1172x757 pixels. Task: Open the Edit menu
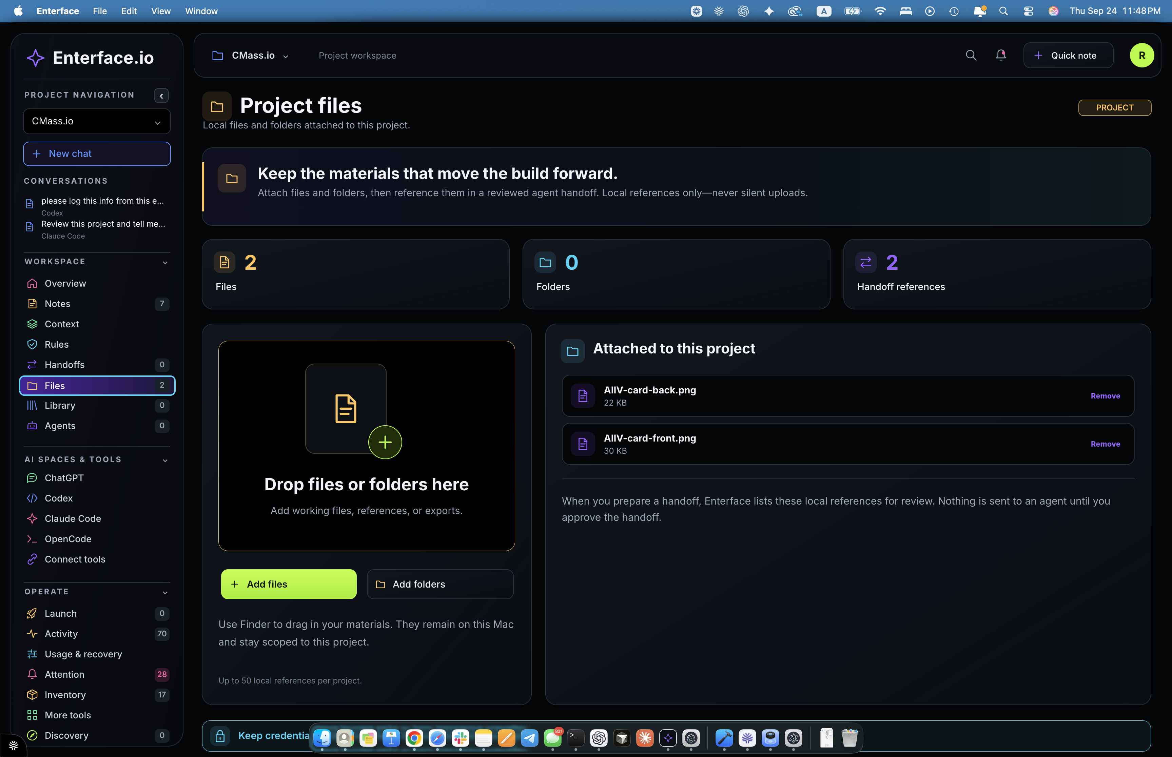point(129,11)
